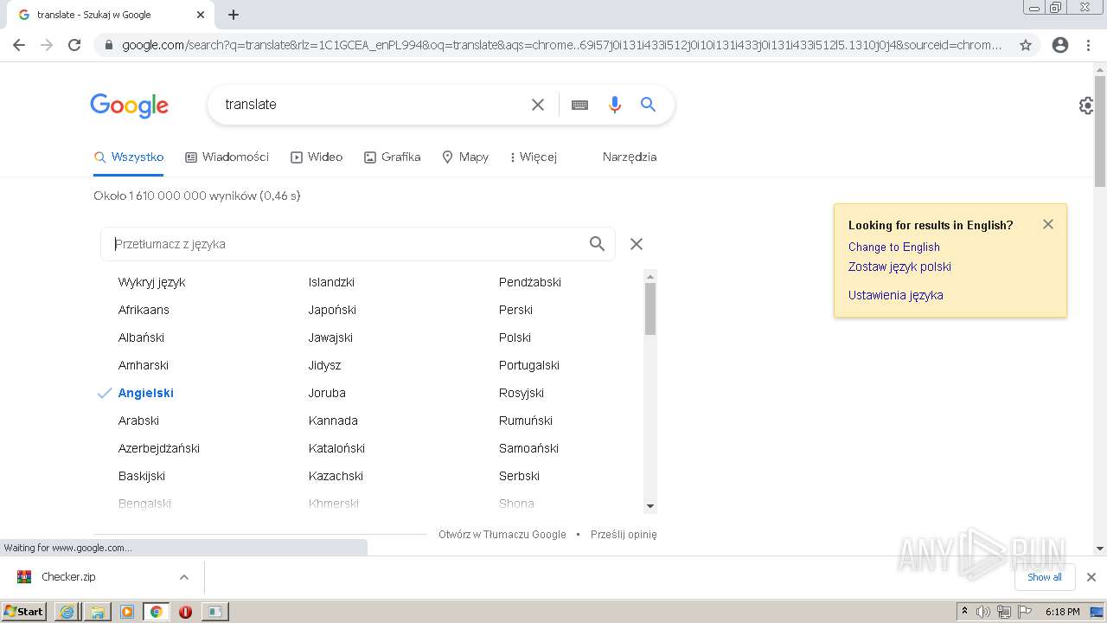Open the on-screen keyboard icon in search bar
Viewport: 1107px width, 623px height.
pos(579,105)
